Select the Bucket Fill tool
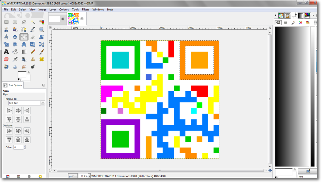 (x=15, y=52)
